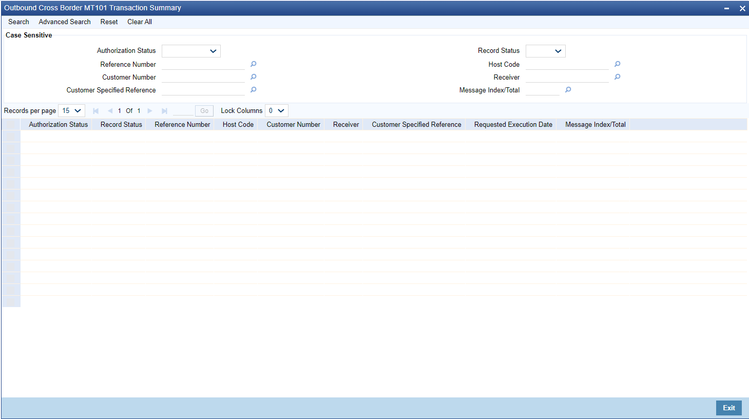Click Search in the toolbar
The image size is (749, 419).
(18, 22)
